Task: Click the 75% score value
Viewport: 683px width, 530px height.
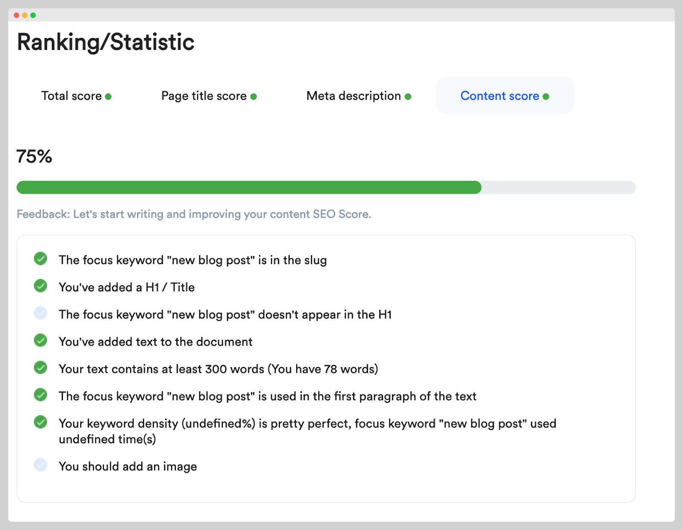Action: point(34,157)
